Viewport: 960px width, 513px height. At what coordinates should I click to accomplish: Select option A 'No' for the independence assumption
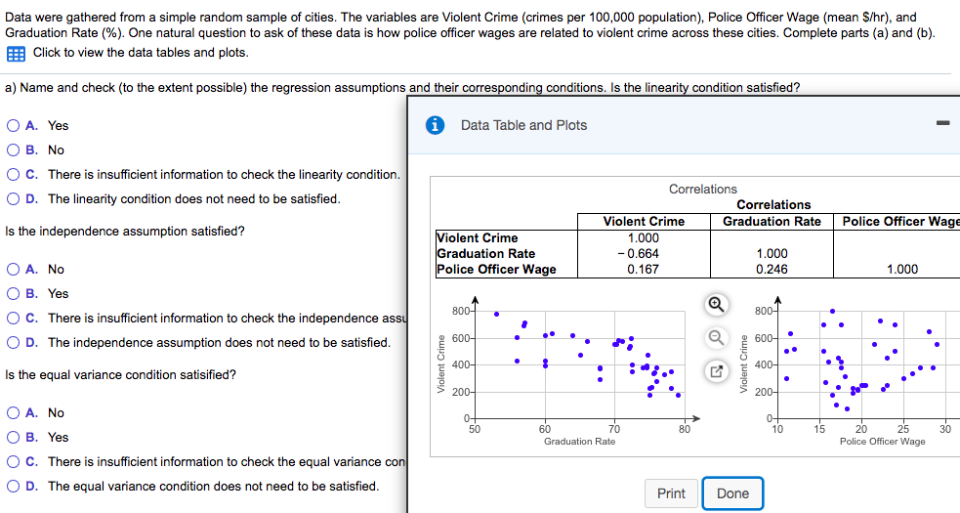(x=13, y=269)
